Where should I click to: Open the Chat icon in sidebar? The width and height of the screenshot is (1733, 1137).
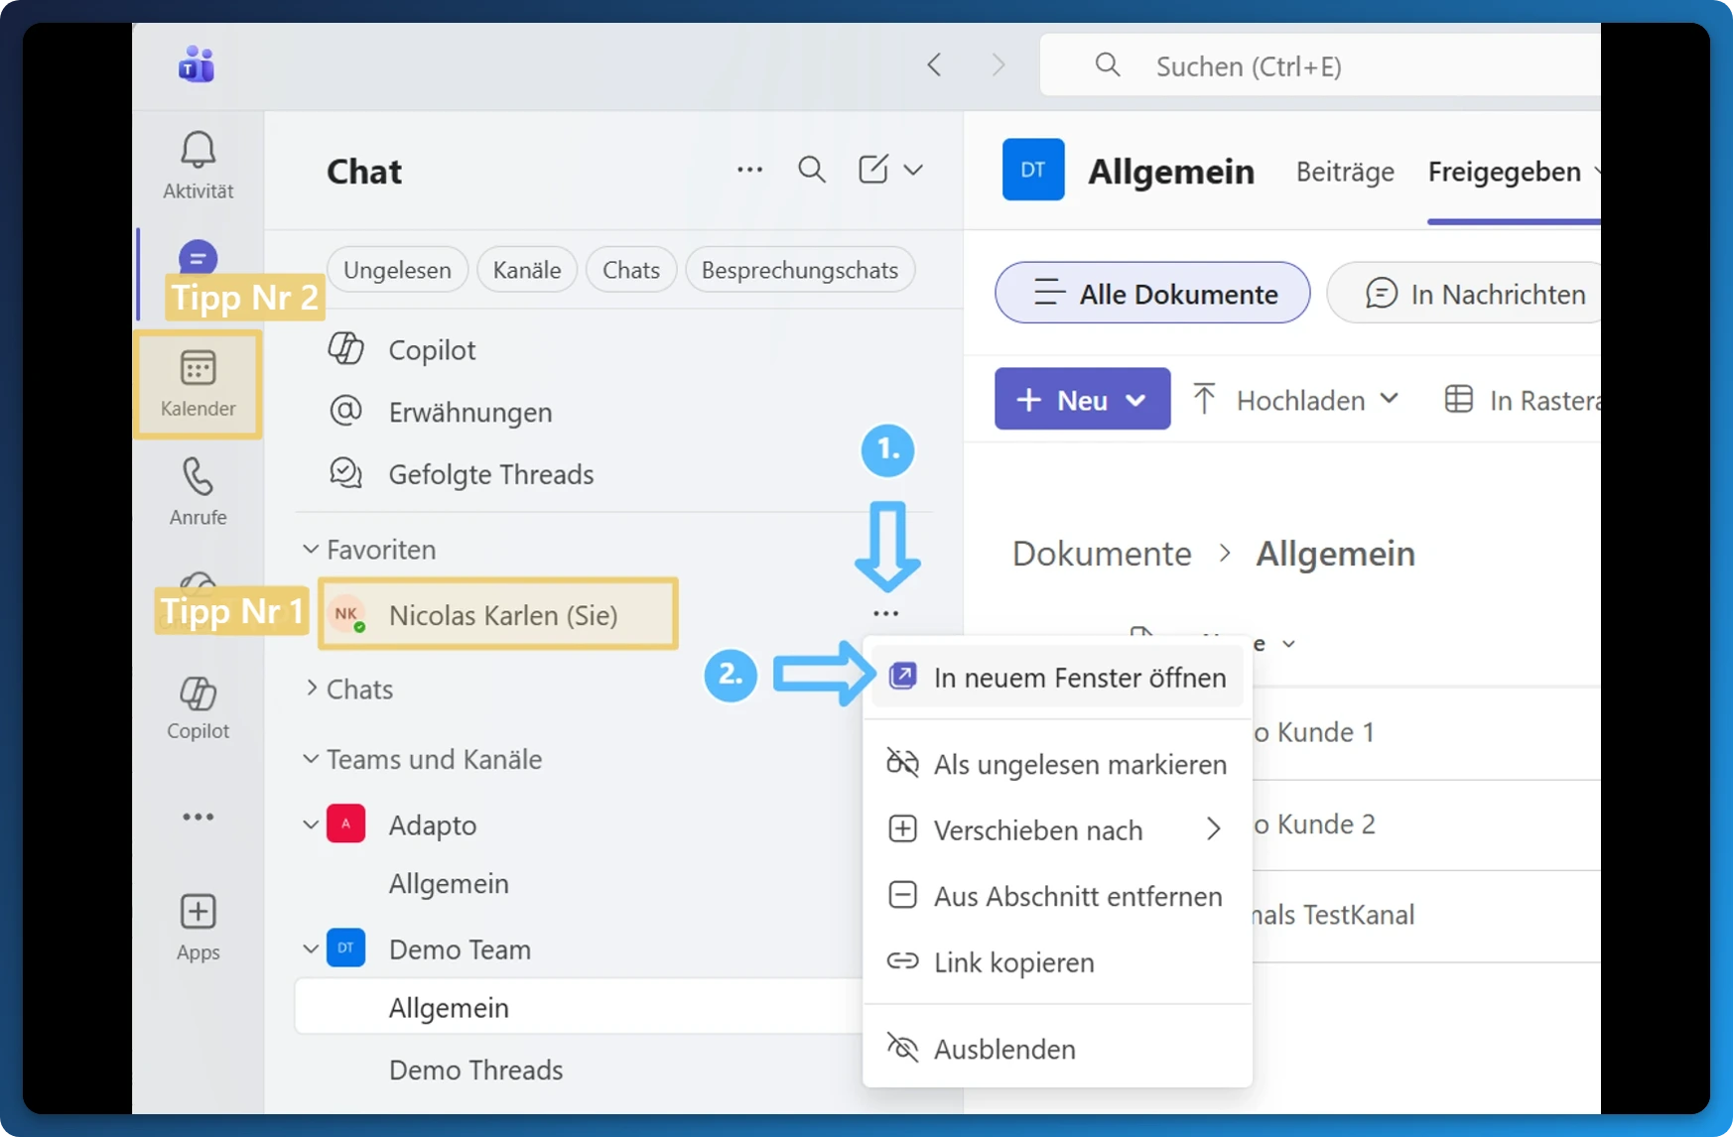(198, 258)
